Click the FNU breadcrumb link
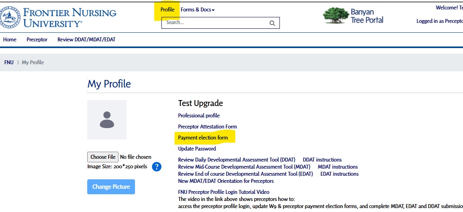Screen dimensions: 463x212 point(9,62)
